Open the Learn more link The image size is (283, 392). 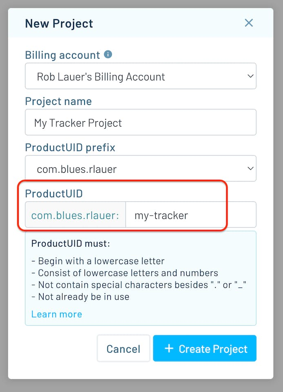[56, 314]
